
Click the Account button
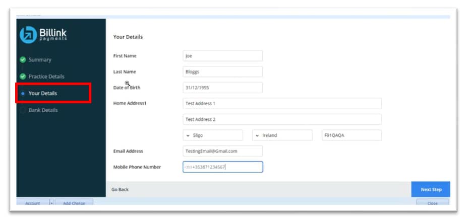click(32, 203)
